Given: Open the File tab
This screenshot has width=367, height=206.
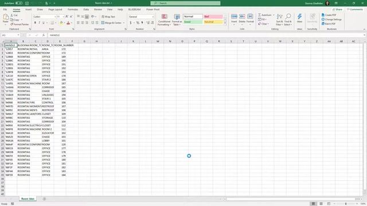Looking at the screenshot, I should [5, 10].
